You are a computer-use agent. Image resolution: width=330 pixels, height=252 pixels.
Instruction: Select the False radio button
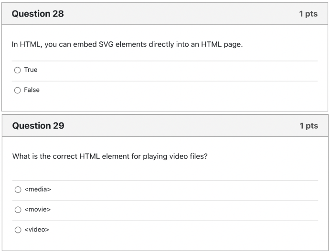click(18, 90)
